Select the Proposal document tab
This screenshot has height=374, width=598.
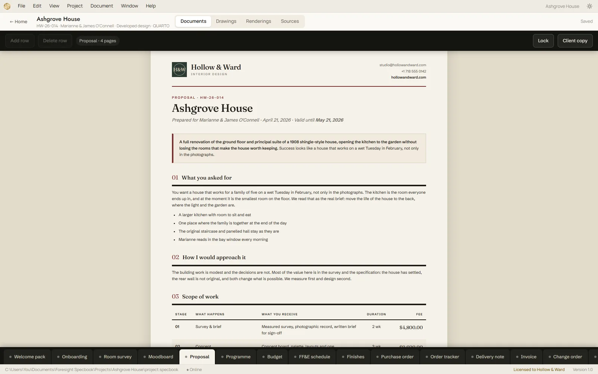click(197, 357)
